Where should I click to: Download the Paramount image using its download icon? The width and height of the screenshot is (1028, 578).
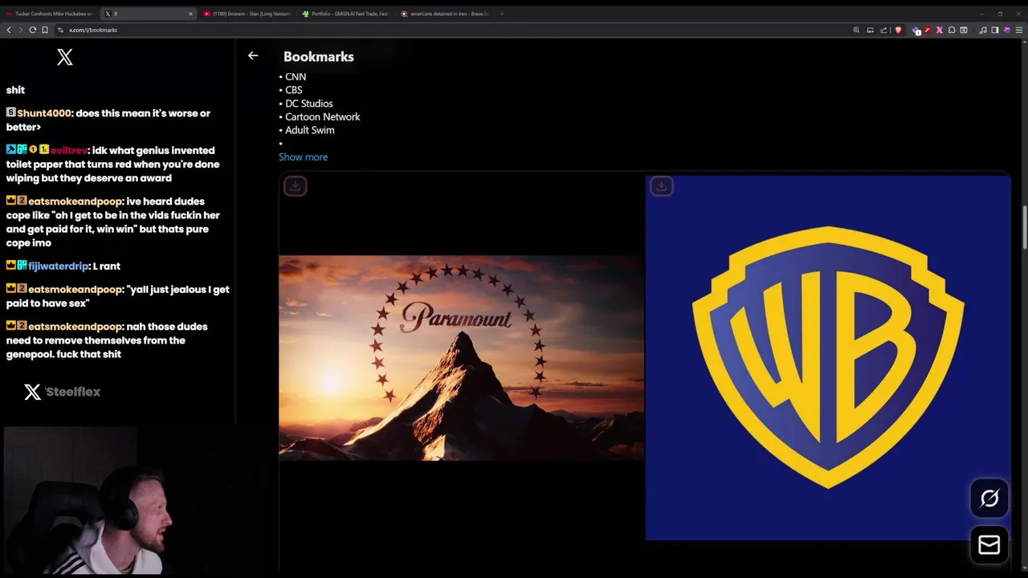pos(295,186)
